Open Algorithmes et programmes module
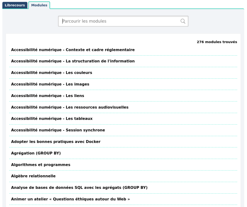Viewport: 247px width, 207px height. [x=41, y=165]
